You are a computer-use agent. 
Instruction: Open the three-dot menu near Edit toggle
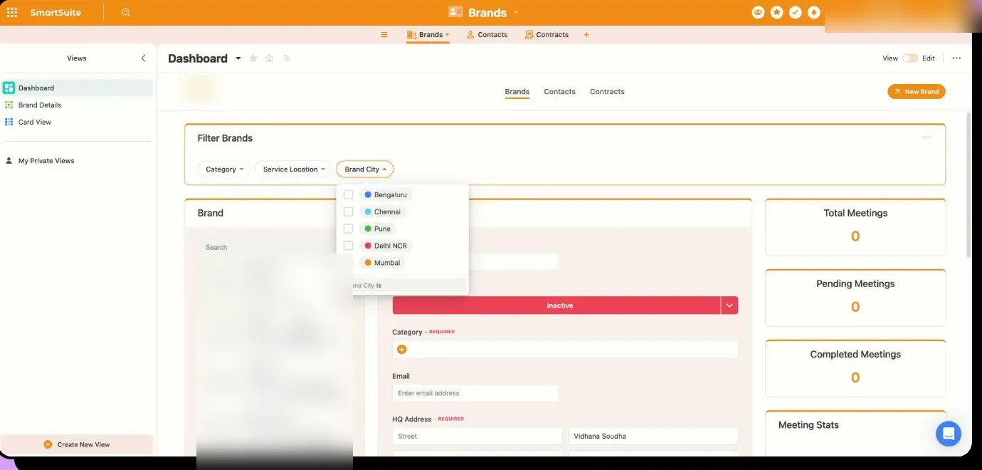(x=956, y=58)
